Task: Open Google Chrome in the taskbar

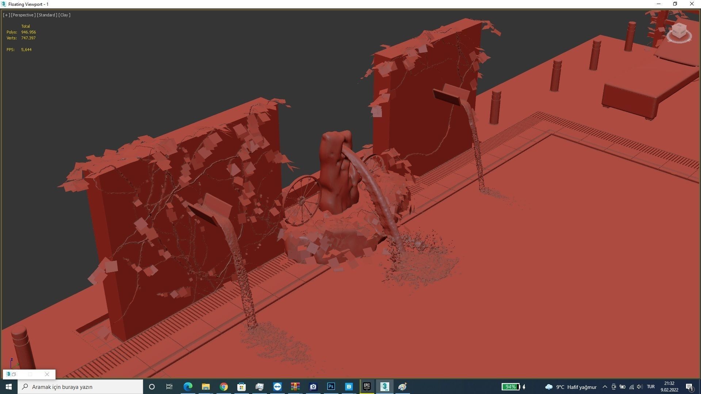Action: [223, 387]
